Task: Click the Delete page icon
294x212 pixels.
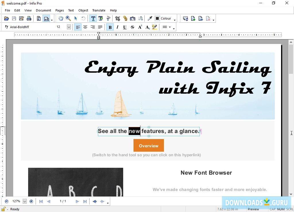Action: click(208, 18)
